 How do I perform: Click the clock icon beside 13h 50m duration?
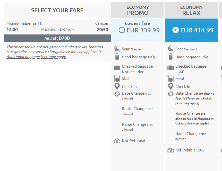click(42, 30)
